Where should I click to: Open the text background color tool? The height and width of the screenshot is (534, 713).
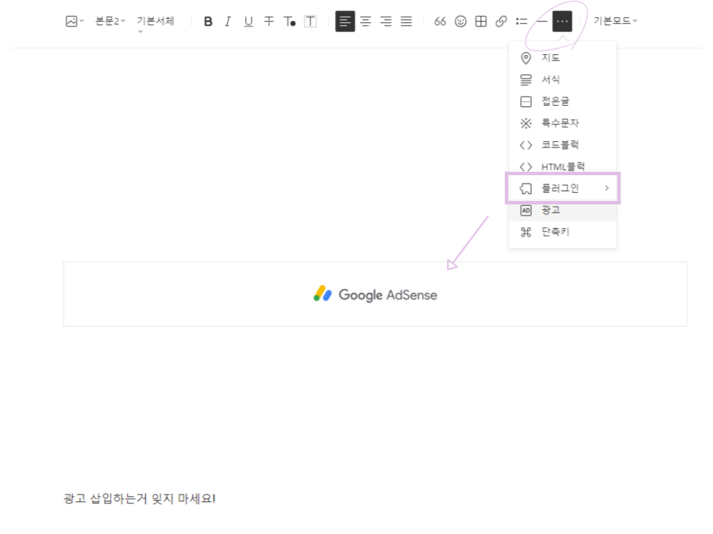tap(311, 22)
